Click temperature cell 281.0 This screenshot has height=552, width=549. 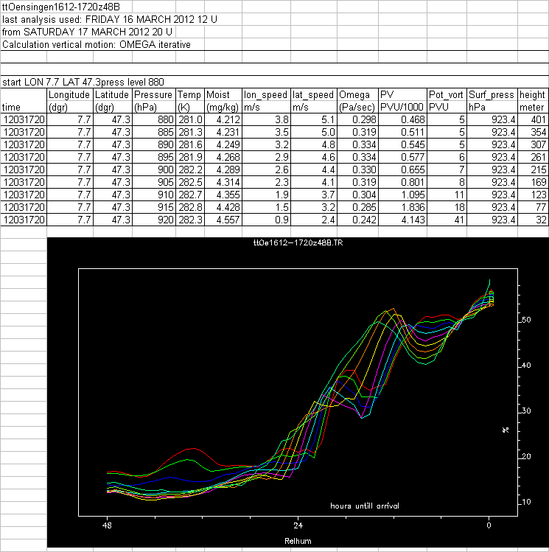(x=190, y=119)
